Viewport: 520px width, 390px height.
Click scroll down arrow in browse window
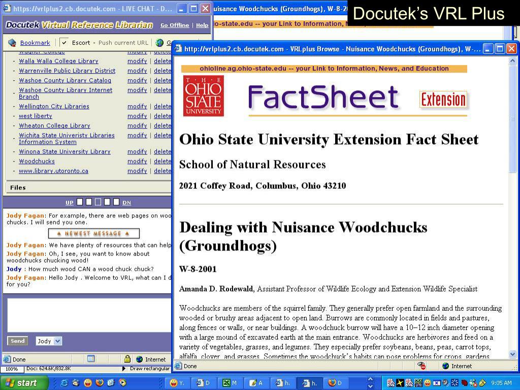(512, 354)
